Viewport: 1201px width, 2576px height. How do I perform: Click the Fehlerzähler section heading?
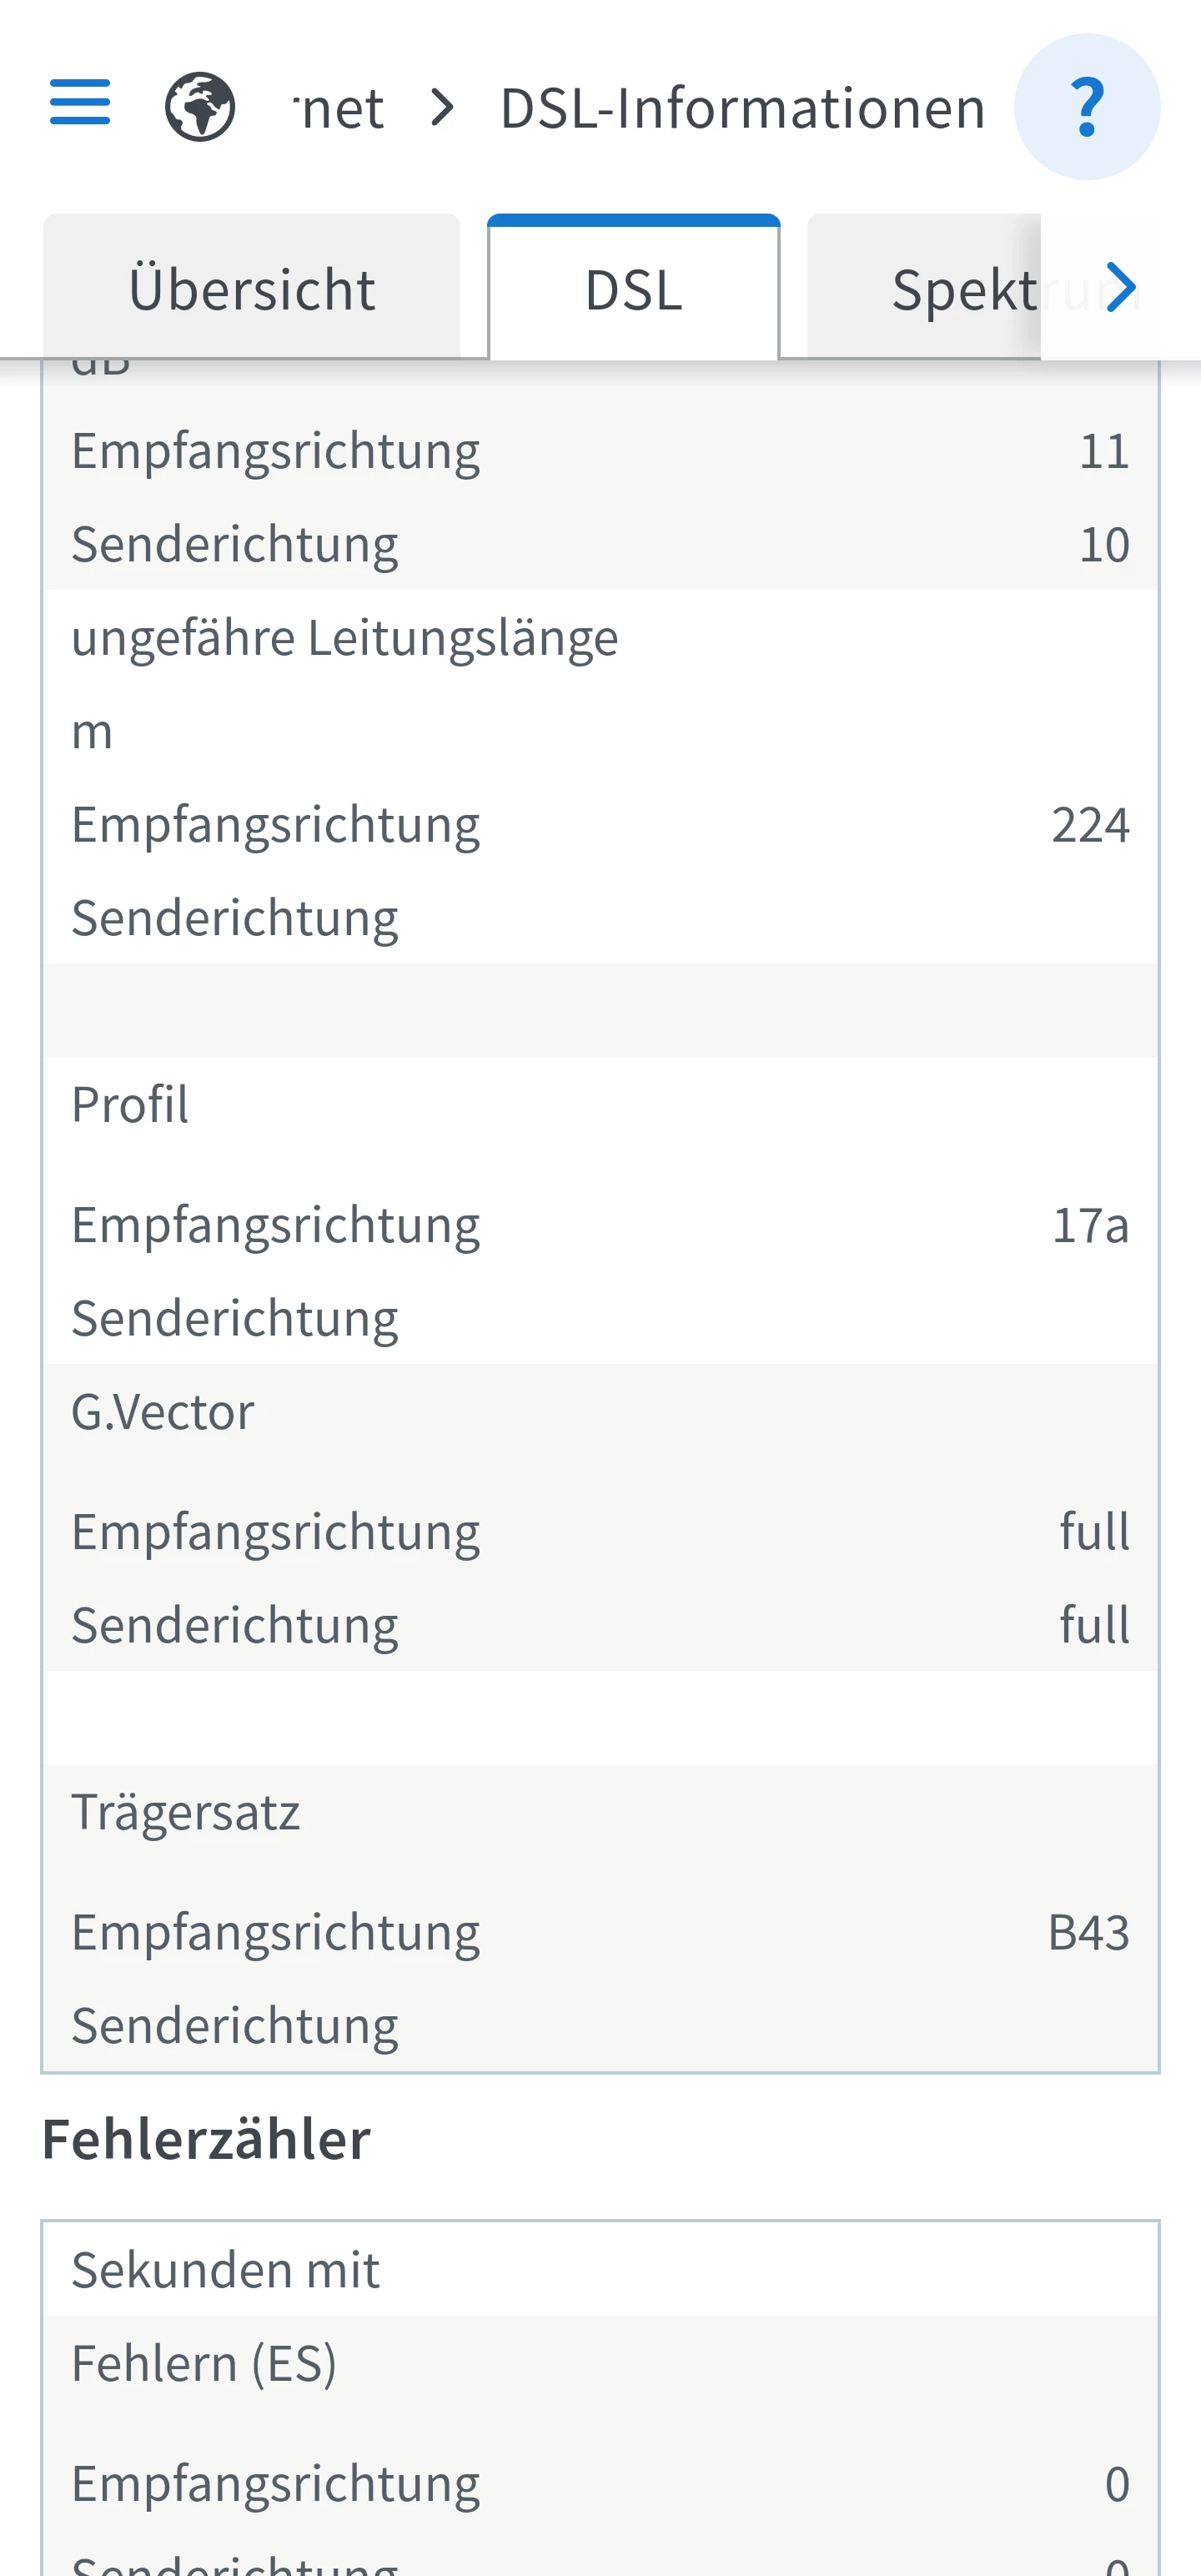[x=206, y=2139]
